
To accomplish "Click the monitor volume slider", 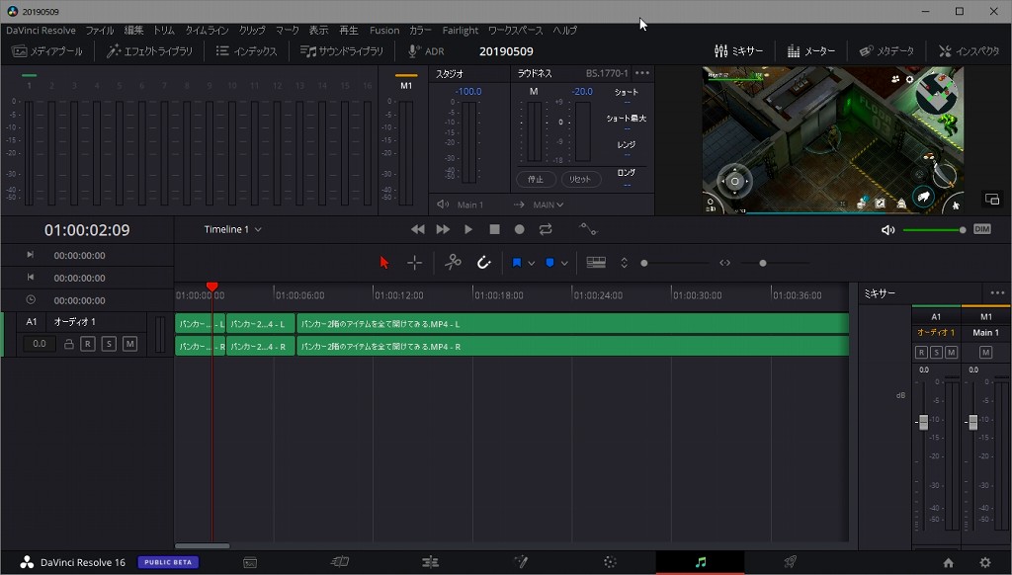I will [934, 230].
